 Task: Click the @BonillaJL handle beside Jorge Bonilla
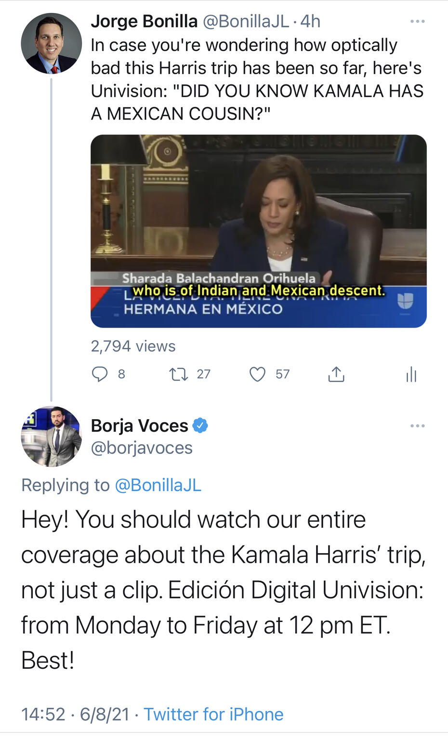pos(246,22)
